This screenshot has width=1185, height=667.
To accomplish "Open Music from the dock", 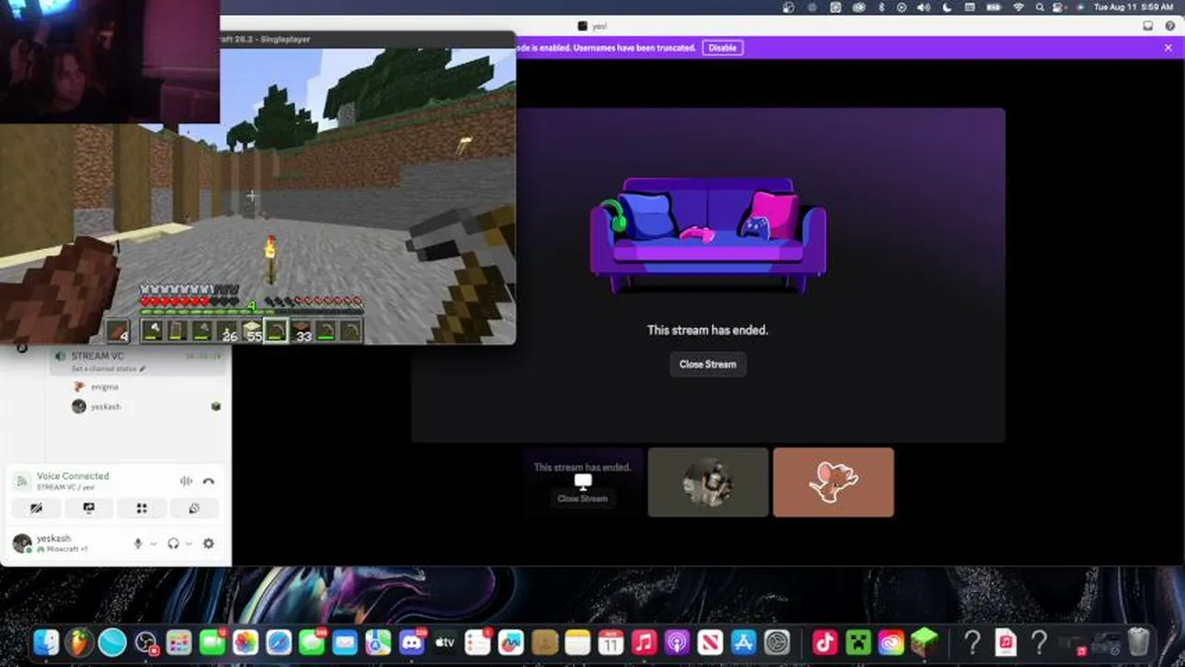I will [x=643, y=642].
